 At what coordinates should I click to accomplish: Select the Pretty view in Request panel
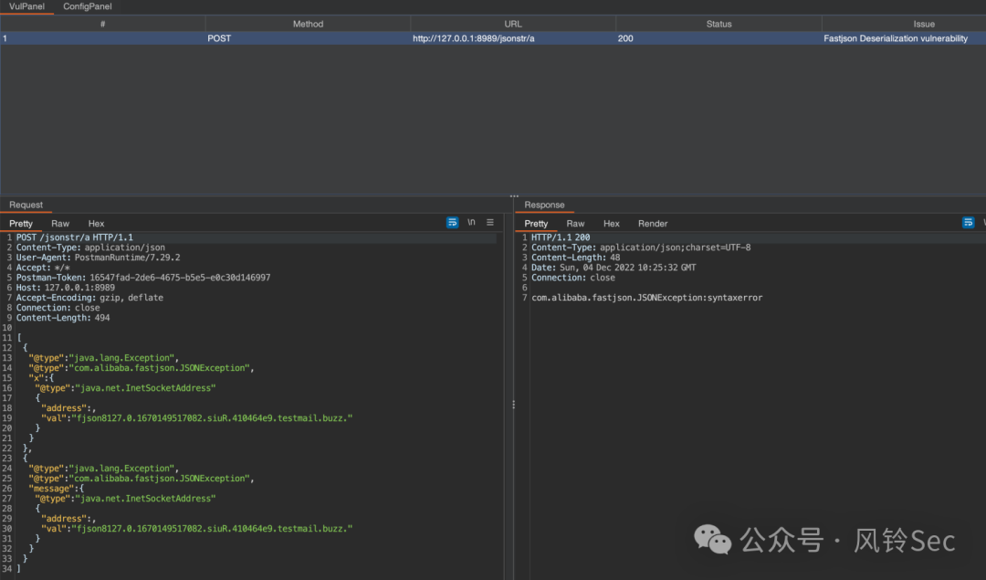click(21, 223)
